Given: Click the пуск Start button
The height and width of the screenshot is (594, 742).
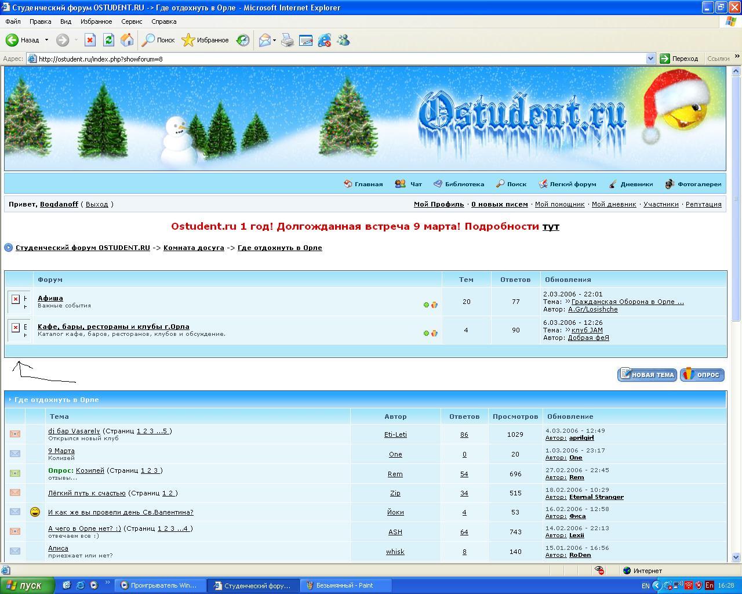Looking at the screenshot, I should click(x=27, y=585).
